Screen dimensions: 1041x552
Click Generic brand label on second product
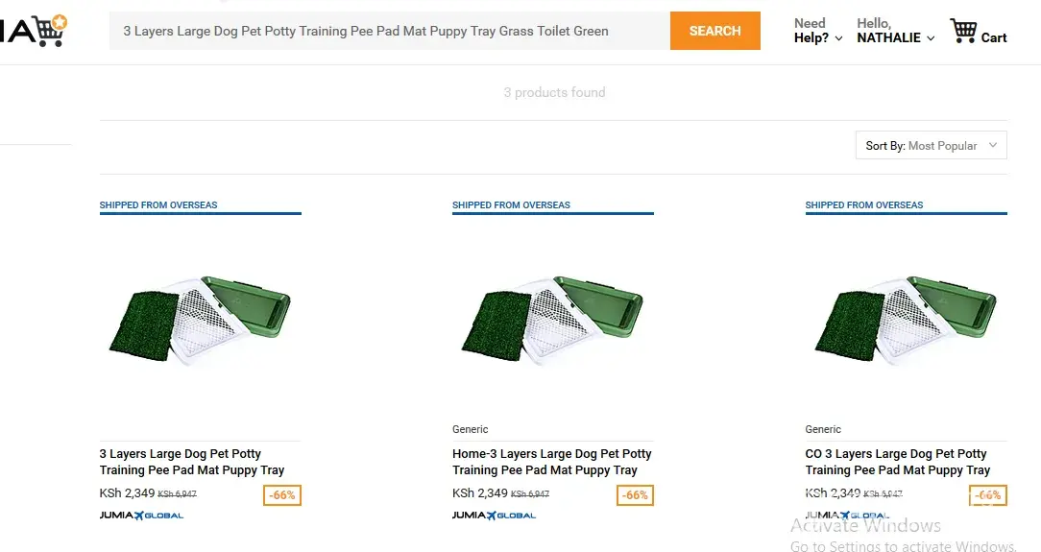(x=471, y=429)
